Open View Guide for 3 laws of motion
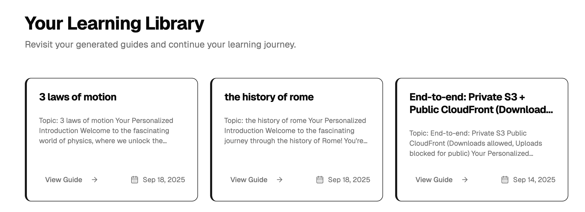Image resolution: width=585 pixels, height=212 pixels. pyautogui.click(x=64, y=180)
